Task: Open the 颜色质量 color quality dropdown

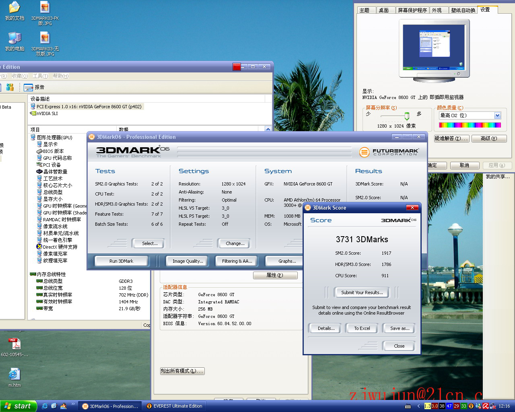Action: click(497, 115)
